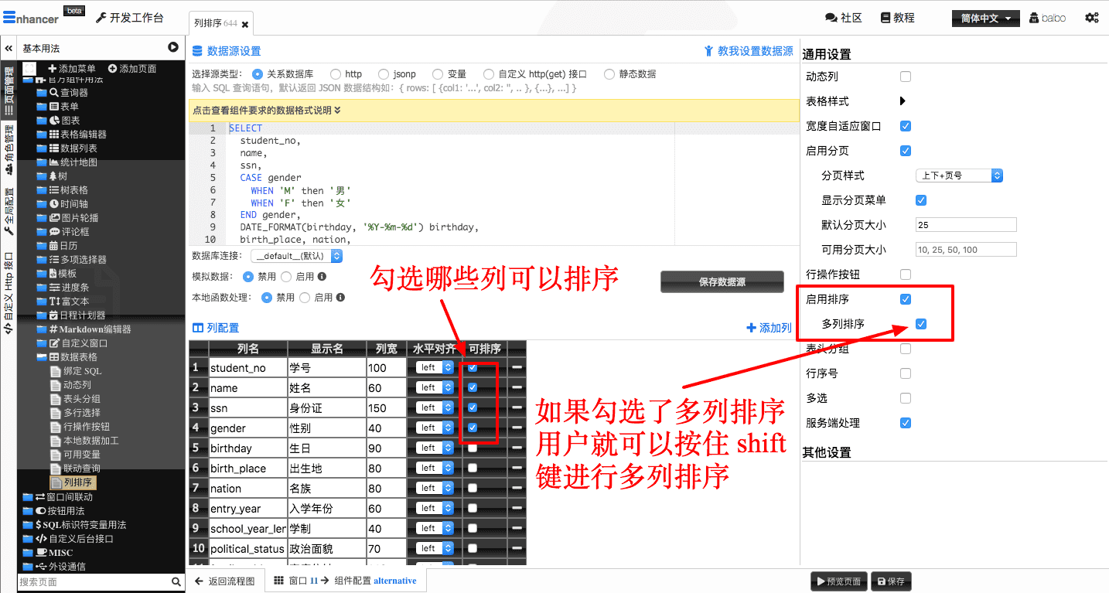Remove the student_no column using minus icon

[516, 368]
